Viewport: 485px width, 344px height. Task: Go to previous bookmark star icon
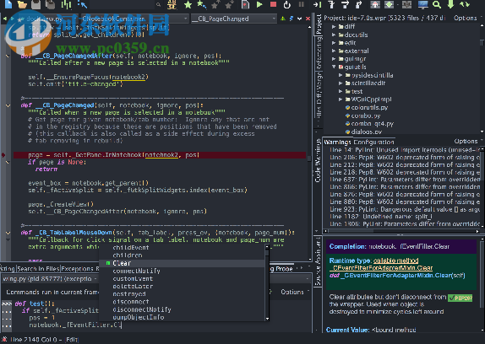[215, 4]
